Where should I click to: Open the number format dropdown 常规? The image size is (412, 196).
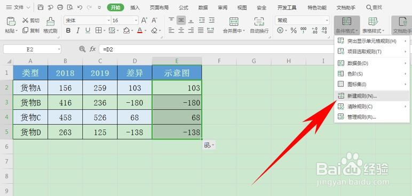pyautogui.click(x=327, y=20)
